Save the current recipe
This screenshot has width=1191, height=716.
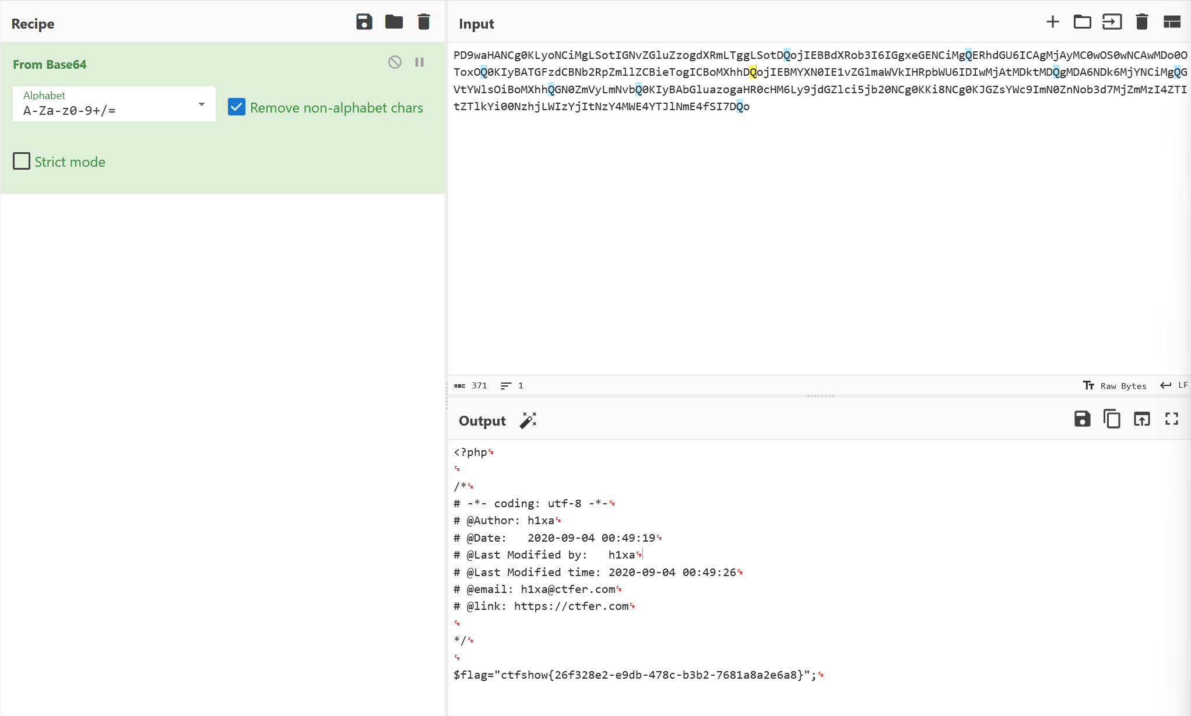pyautogui.click(x=364, y=22)
